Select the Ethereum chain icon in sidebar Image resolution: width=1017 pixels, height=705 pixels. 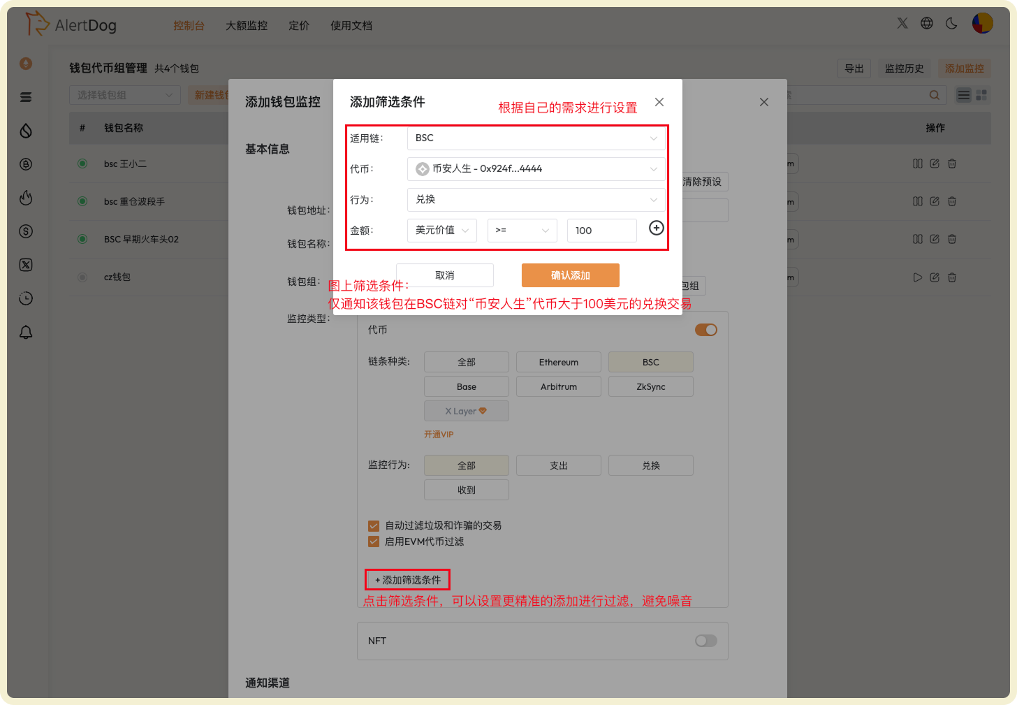(x=26, y=63)
